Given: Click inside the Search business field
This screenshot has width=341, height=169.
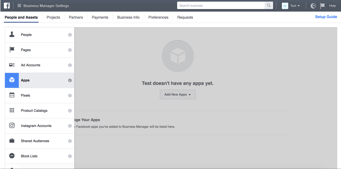Looking at the screenshot, I should click(221, 5).
